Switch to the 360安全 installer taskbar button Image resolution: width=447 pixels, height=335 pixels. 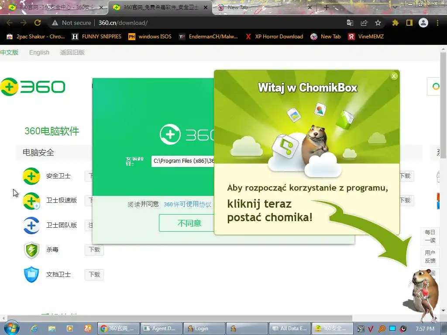click(332, 328)
